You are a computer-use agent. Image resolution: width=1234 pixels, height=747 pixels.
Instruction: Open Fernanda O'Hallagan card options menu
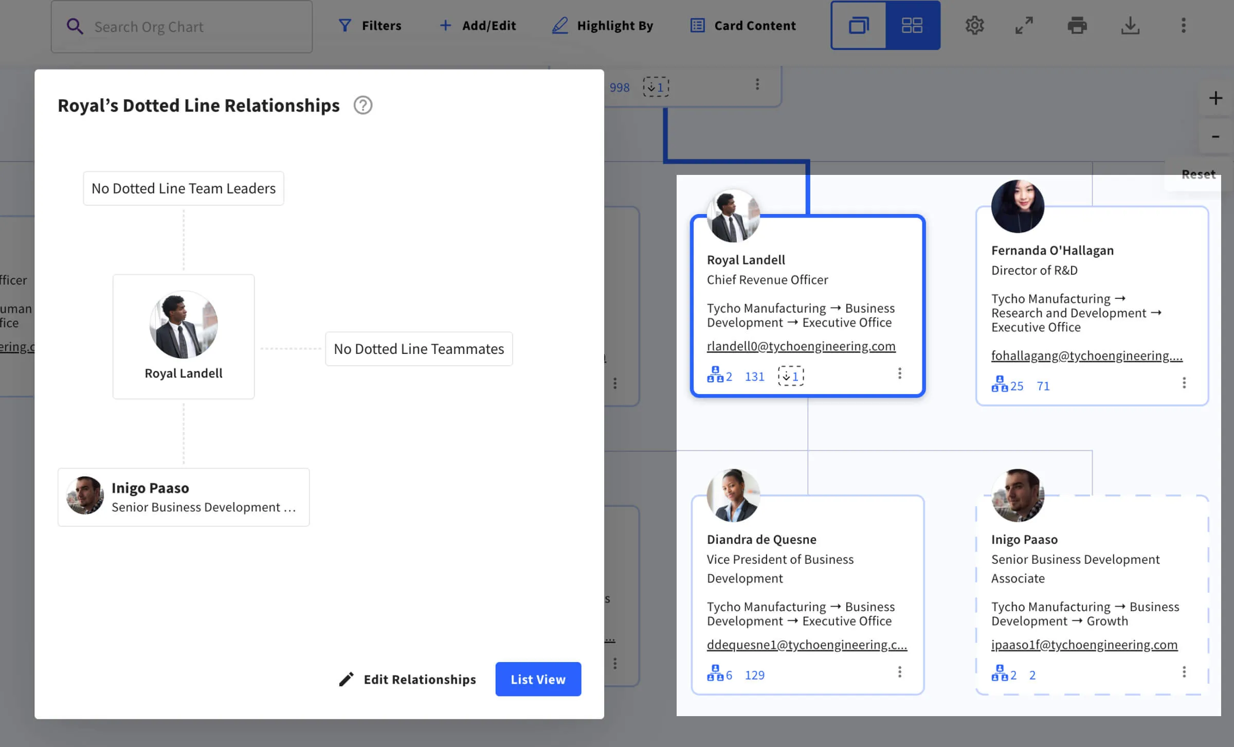(x=1184, y=383)
